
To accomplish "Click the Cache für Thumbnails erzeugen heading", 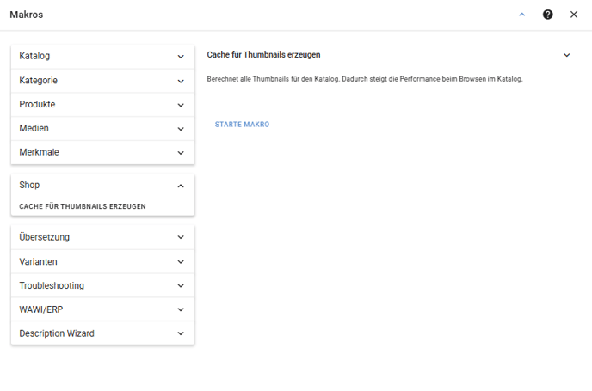I will point(263,55).
